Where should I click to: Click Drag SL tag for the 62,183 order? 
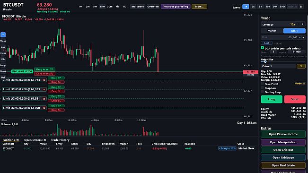56,91
